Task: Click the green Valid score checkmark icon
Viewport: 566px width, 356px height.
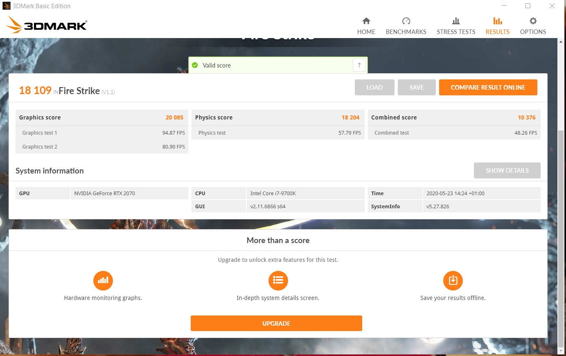Action: (x=195, y=65)
